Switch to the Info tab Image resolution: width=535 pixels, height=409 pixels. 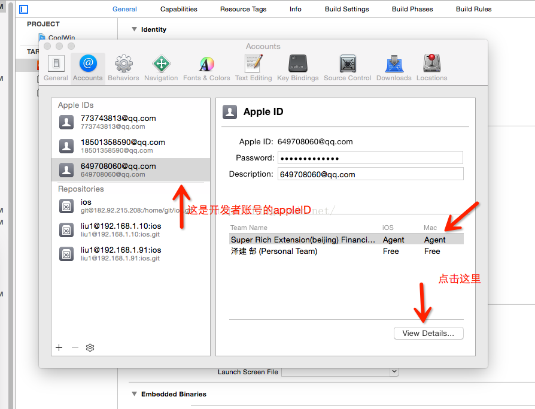pos(296,9)
